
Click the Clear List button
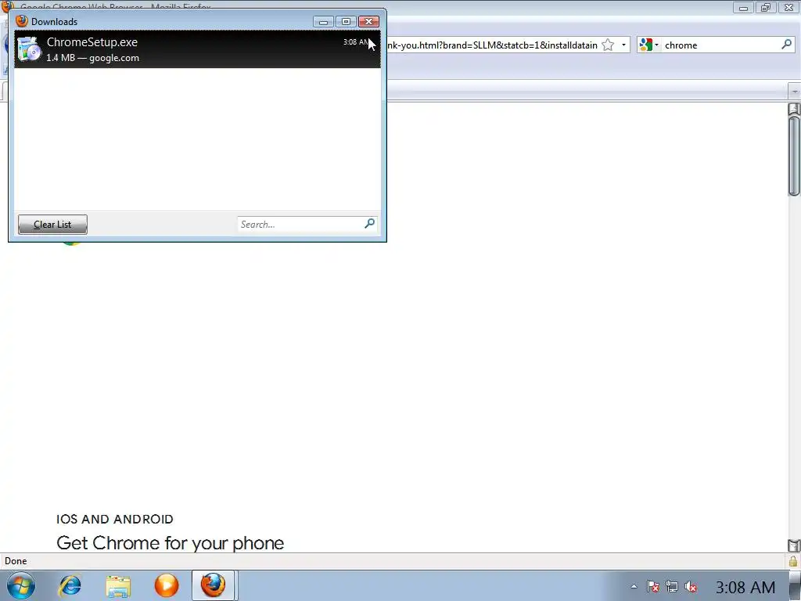tap(52, 225)
